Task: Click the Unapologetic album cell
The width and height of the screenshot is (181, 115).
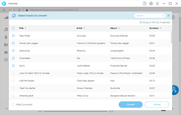Action: pos(117,51)
